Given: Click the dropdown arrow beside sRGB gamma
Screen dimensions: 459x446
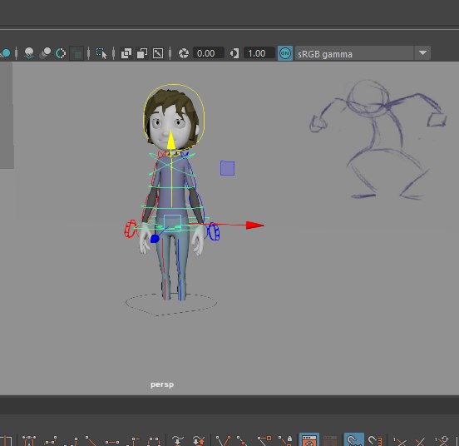Looking at the screenshot, I should coord(422,53).
